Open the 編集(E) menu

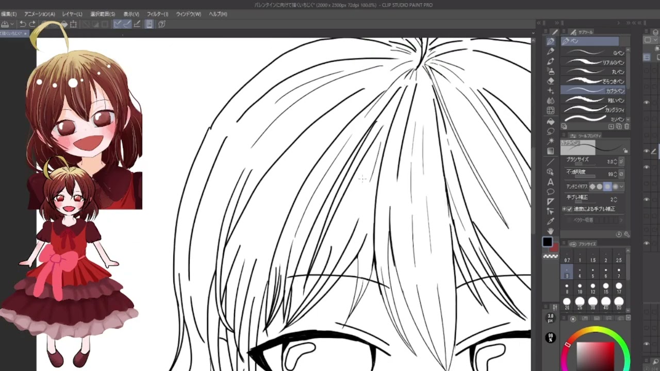[8, 14]
